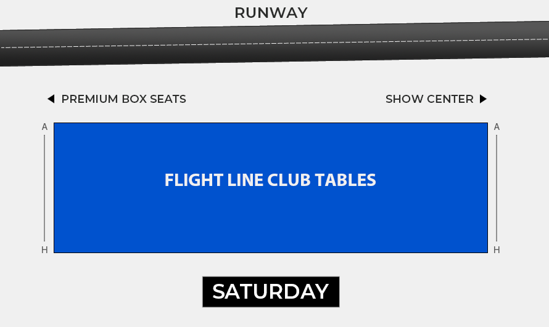The height and width of the screenshot is (327, 549).
Task: Click the RUNWAY heading text
Action: 271,13
